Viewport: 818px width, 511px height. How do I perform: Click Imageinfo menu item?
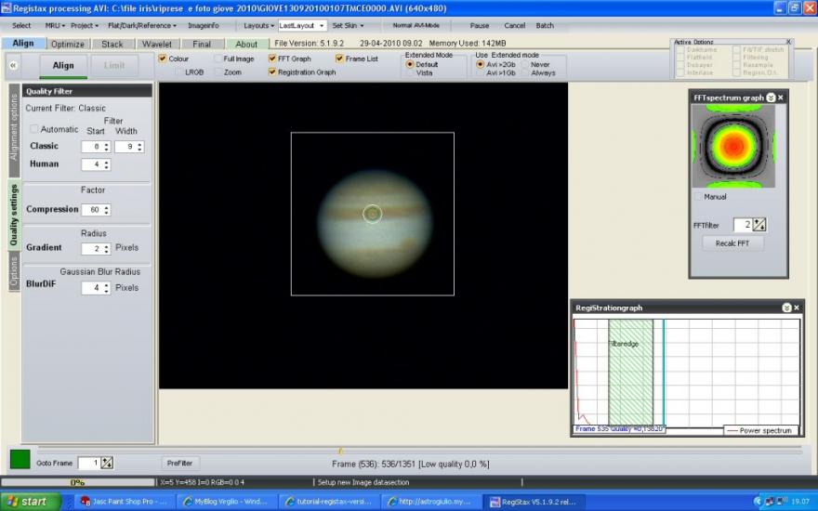(203, 26)
